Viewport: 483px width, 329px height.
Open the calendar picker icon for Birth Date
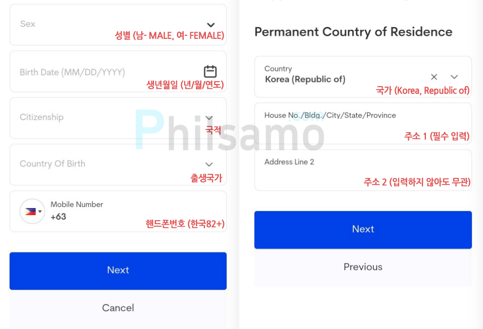(210, 72)
